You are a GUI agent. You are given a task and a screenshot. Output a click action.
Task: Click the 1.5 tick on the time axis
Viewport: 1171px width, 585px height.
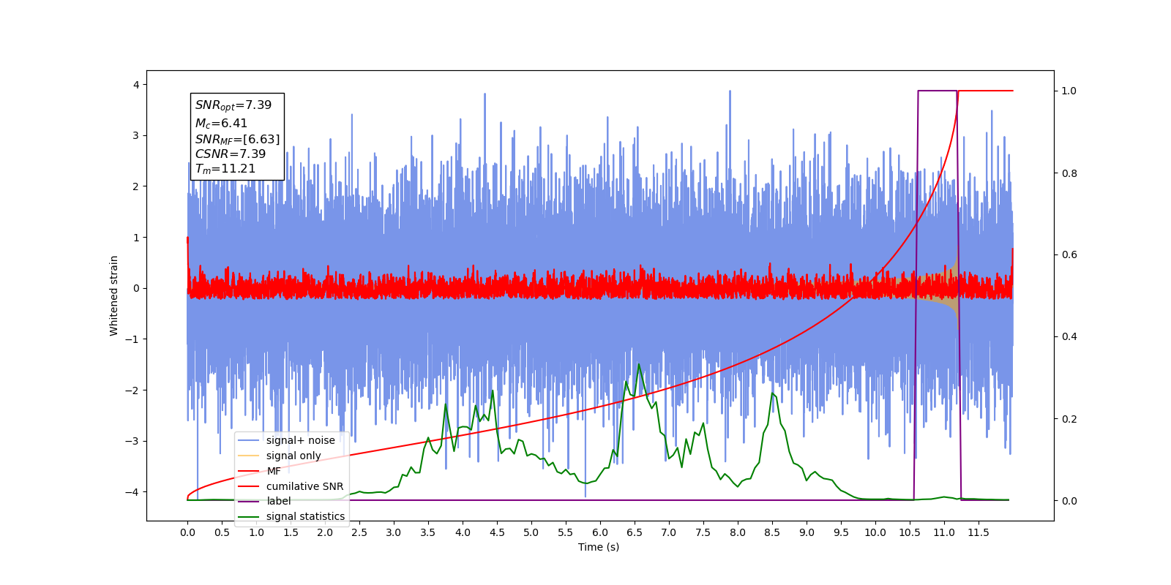point(291,532)
